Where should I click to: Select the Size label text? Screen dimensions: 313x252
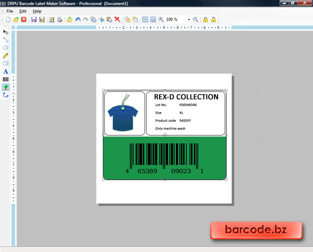158,113
